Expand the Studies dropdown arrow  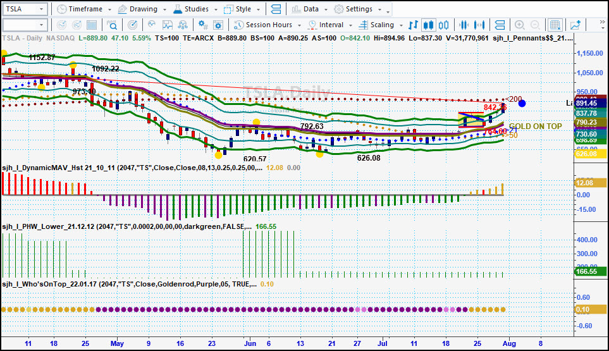tap(216, 9)
